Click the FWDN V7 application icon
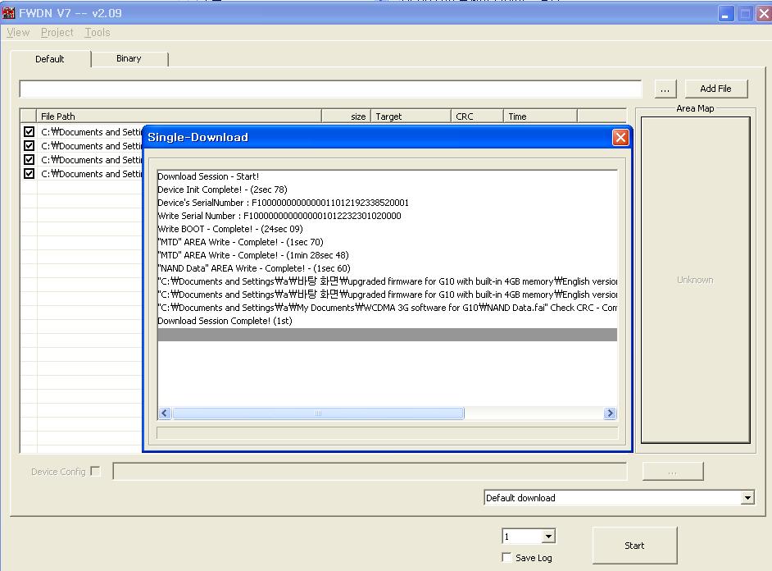772x571 pixels. click(9, 14)
